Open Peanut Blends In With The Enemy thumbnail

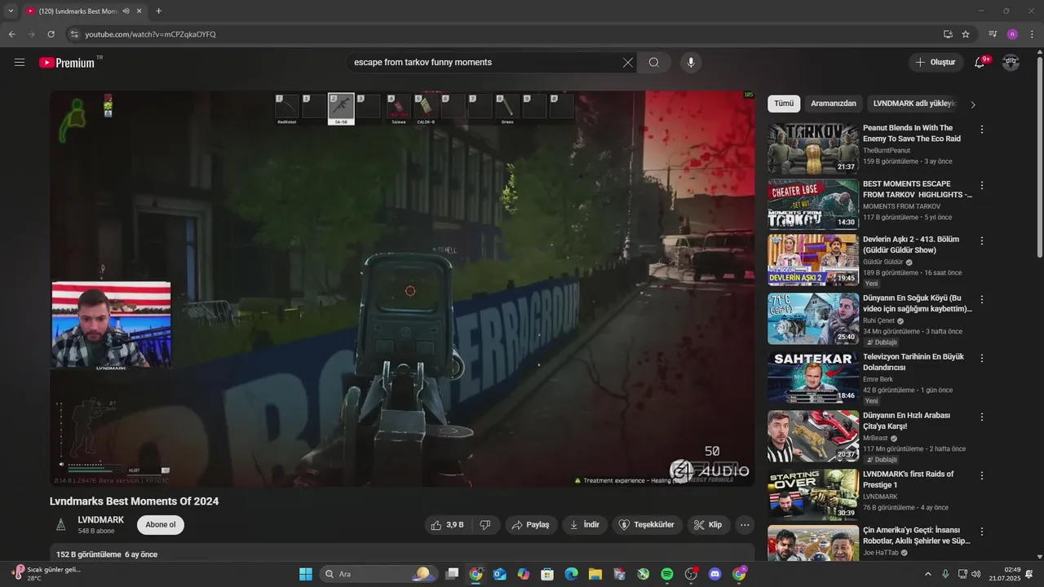tap(812, 148)
